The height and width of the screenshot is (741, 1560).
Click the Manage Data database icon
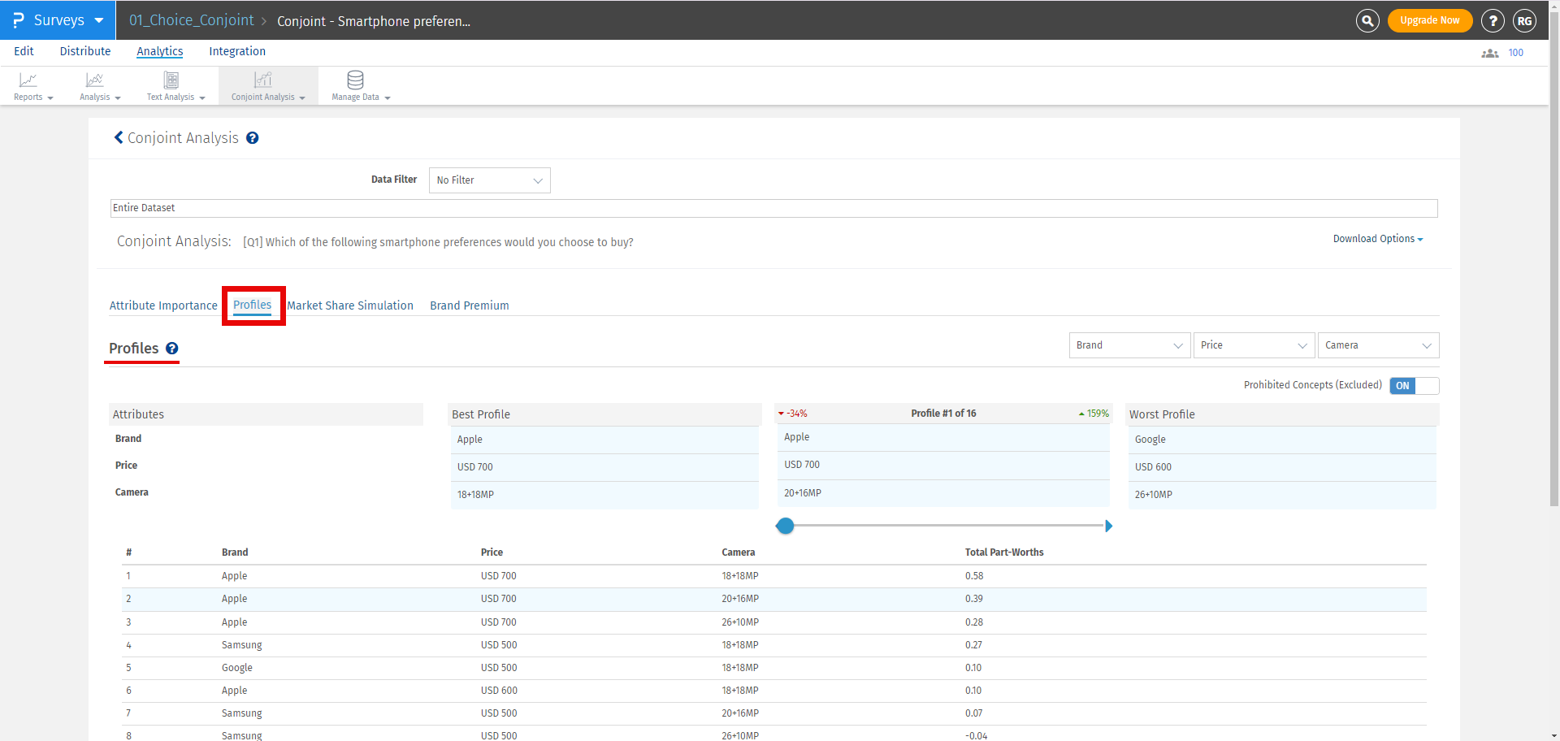(x=355, y=80)
